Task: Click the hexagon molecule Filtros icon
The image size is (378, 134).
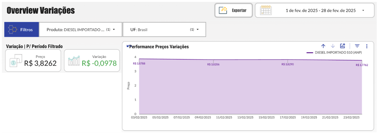Action: point(12,30)
